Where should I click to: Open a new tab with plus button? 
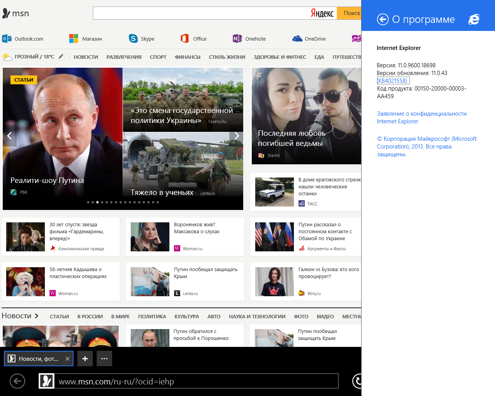point(85,358)
